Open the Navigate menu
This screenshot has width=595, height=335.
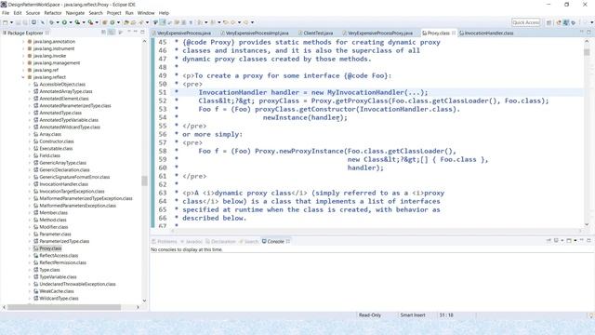point(75,13)
